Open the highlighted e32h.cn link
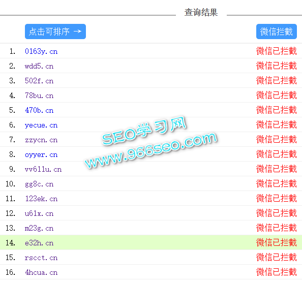Viewport: 302px width, 285px height. 39,243
